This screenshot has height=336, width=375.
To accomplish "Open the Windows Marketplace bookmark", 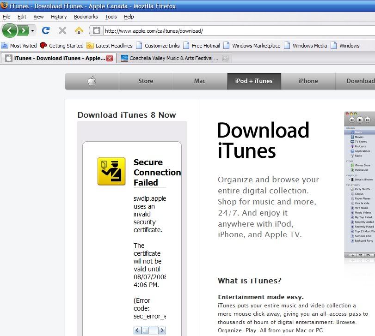I will [252, 46].
